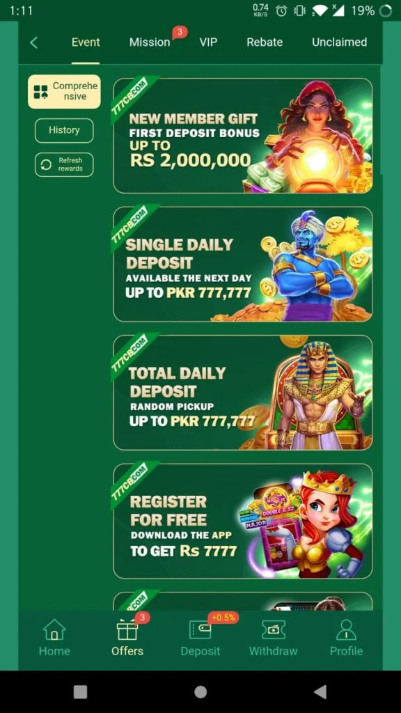Click the History button
Image resolution: width=401 pixels, height=713 pixels.
point(64,130)
